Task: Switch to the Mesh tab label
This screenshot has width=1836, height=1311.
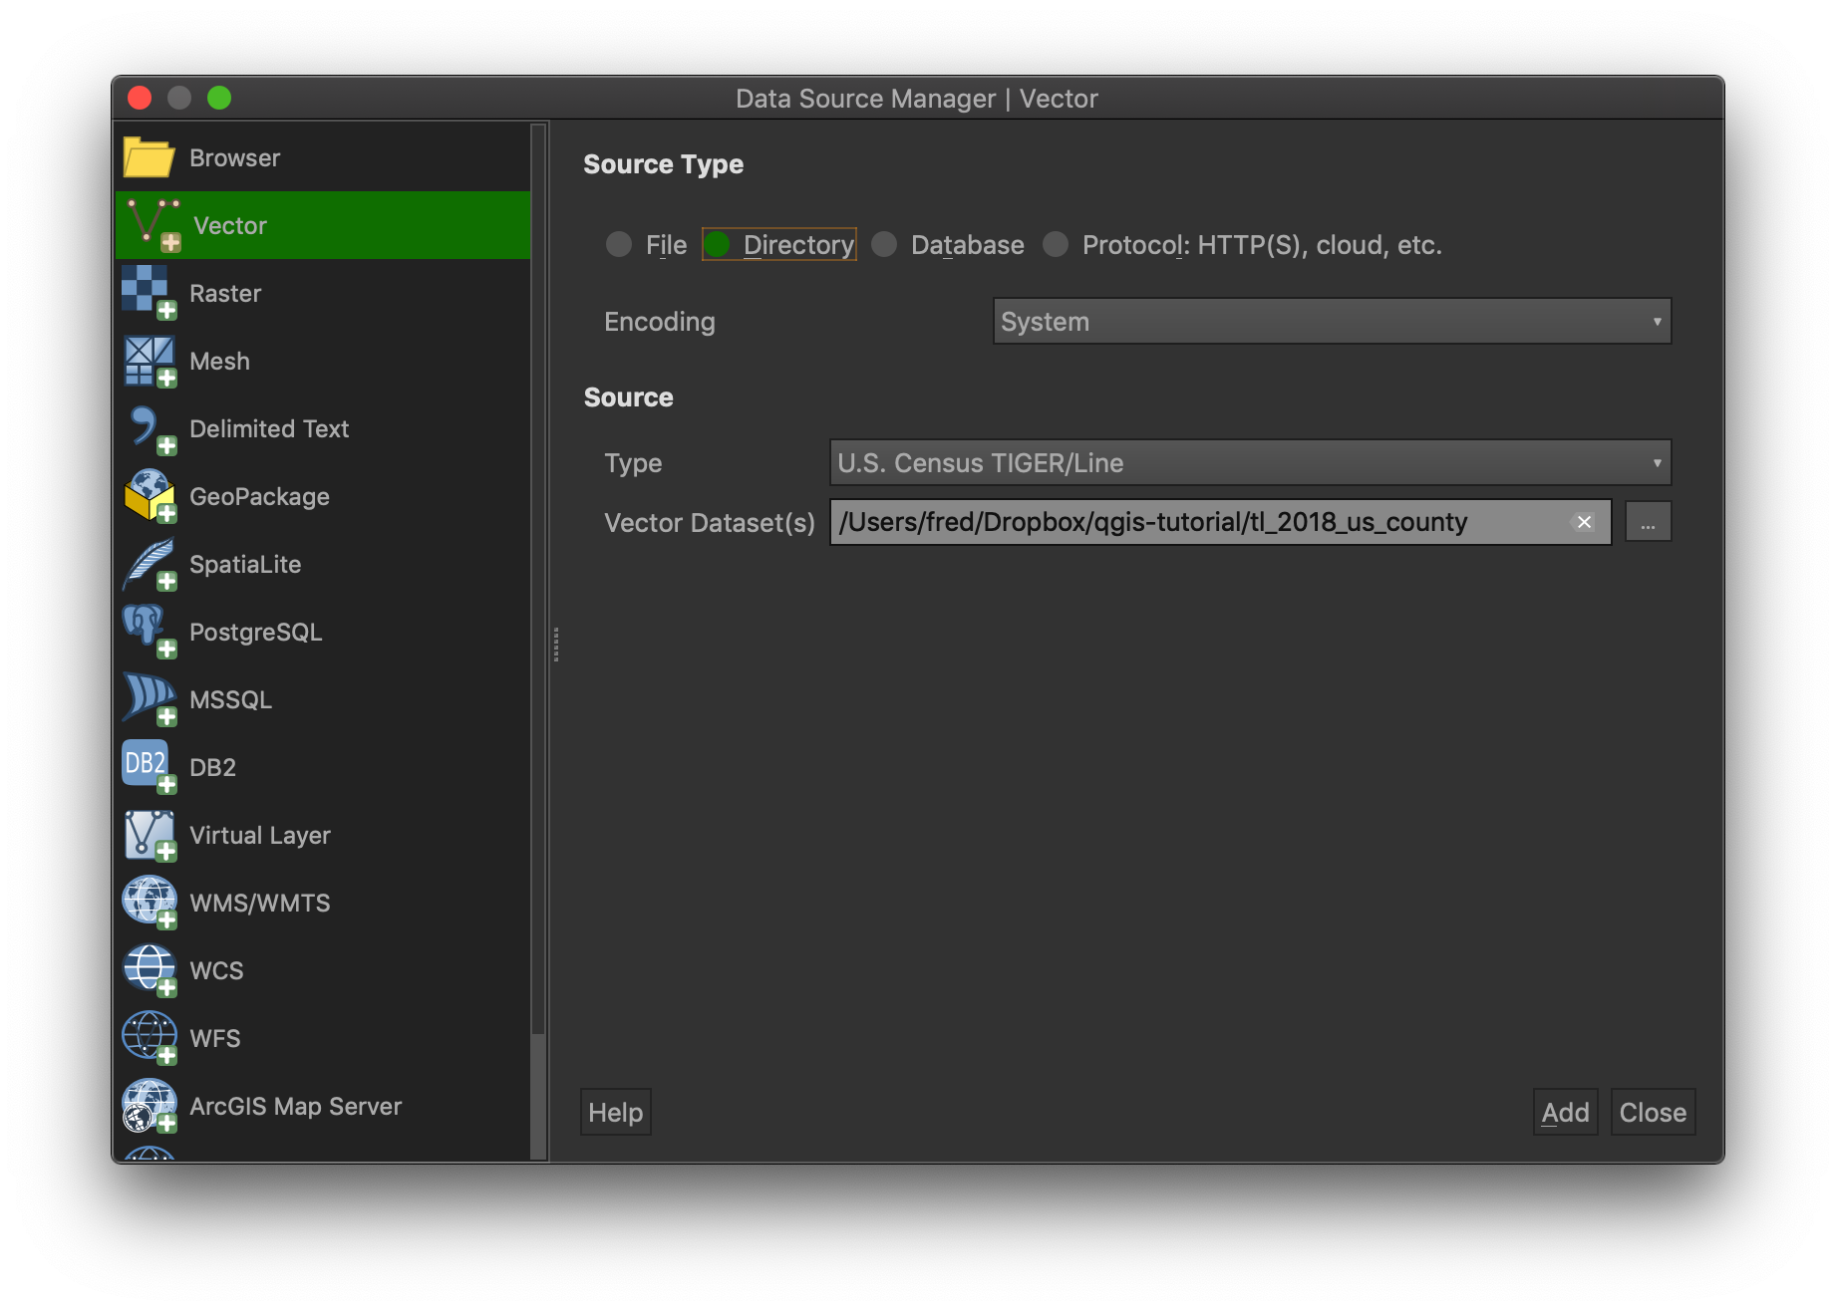Action: point(219,361)
